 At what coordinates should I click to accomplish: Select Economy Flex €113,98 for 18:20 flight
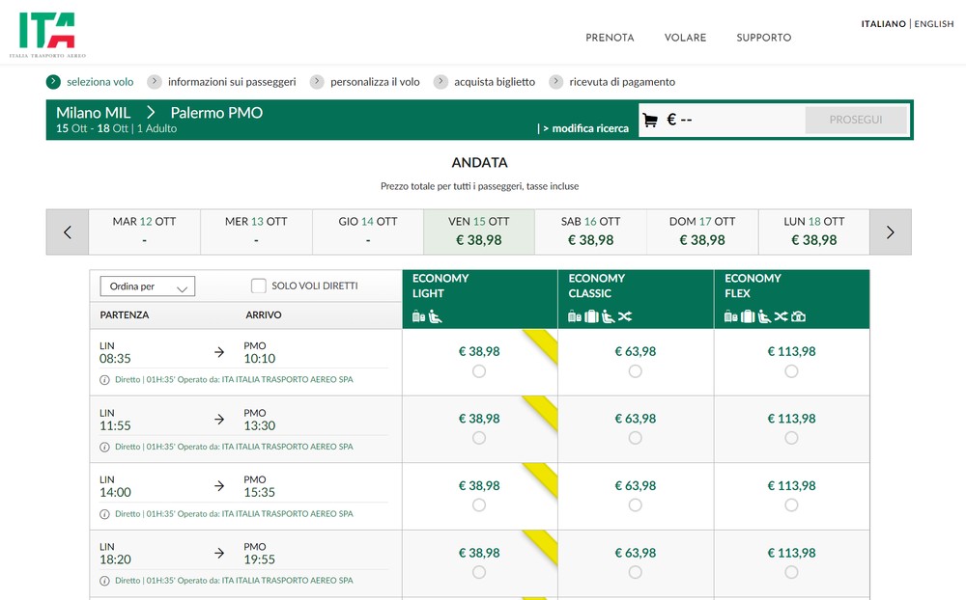792,572
